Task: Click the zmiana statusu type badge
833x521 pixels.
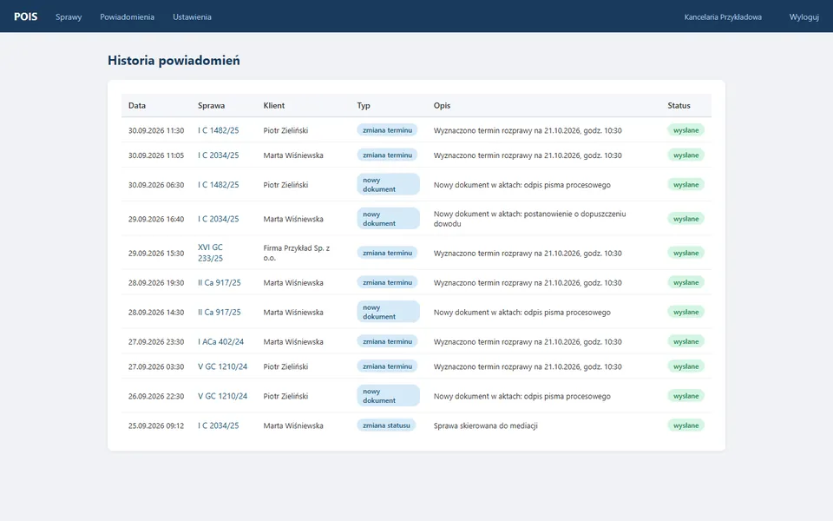Action: 386,425
